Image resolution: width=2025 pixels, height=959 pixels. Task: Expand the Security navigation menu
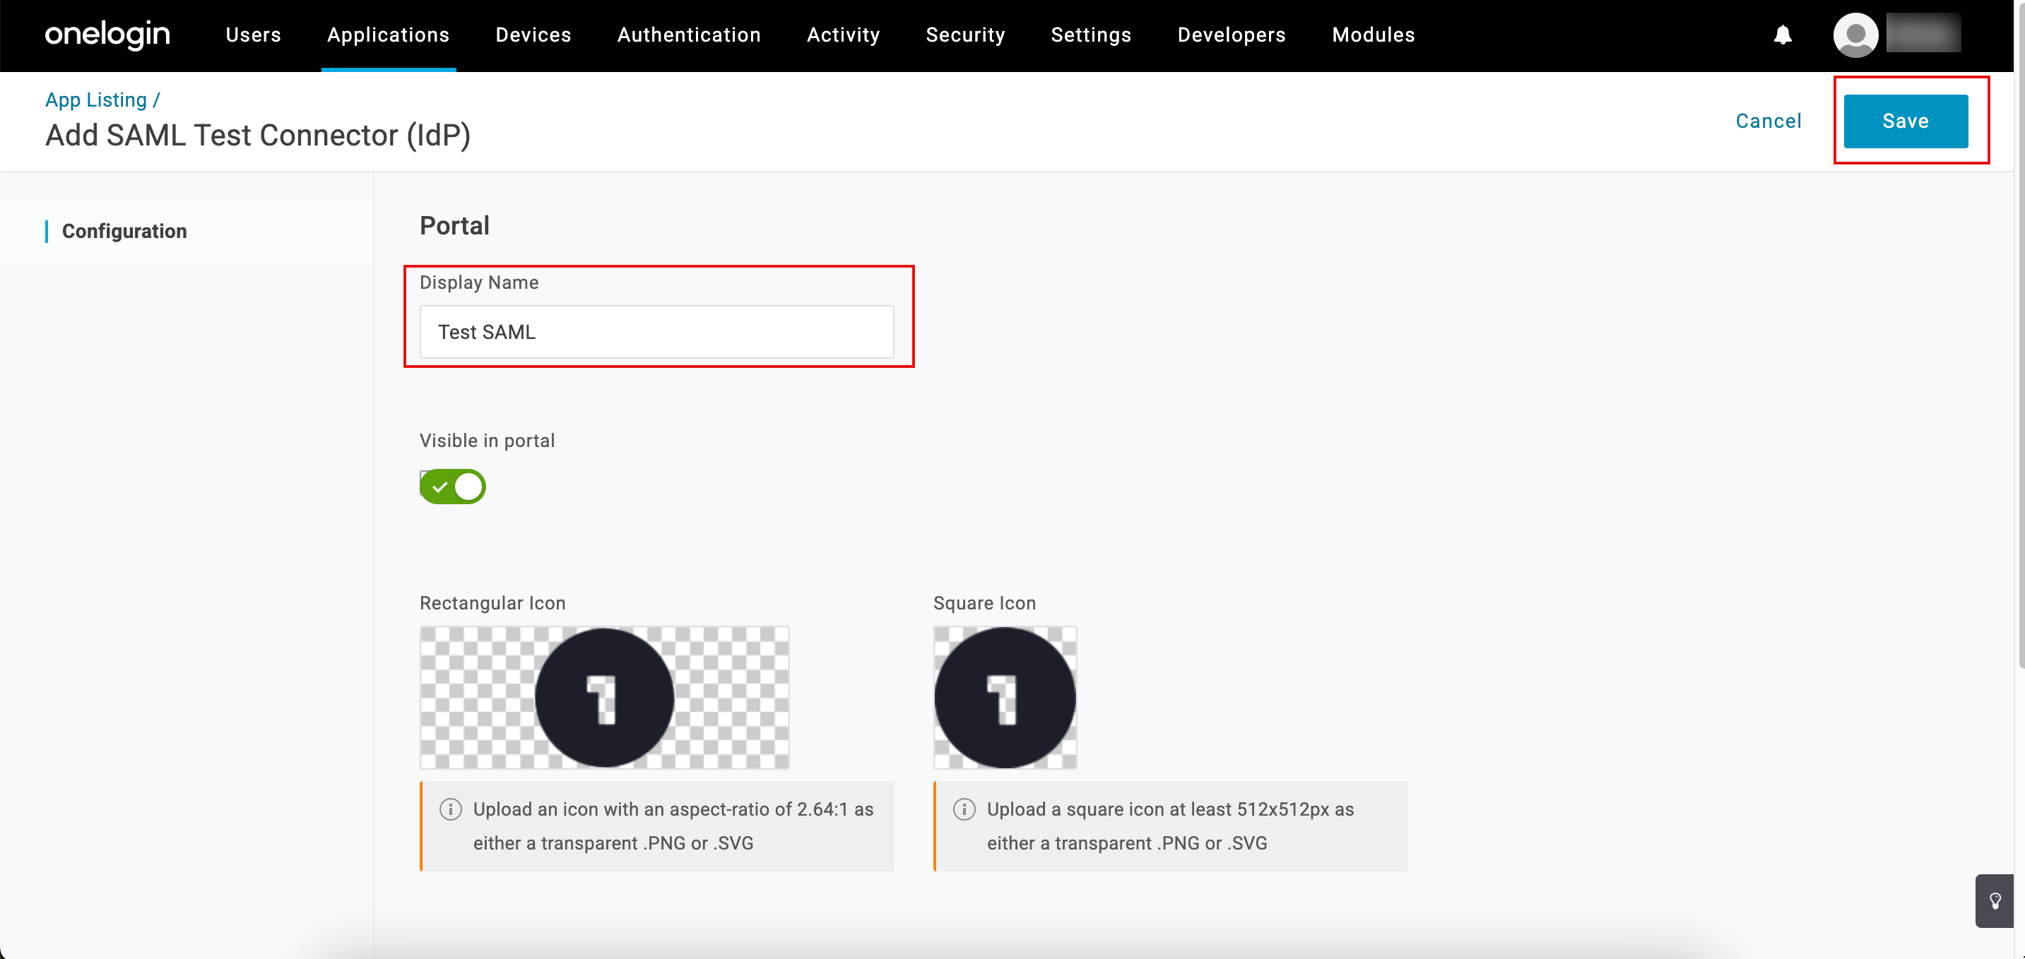pyautogui.click(x=964, y=35)
